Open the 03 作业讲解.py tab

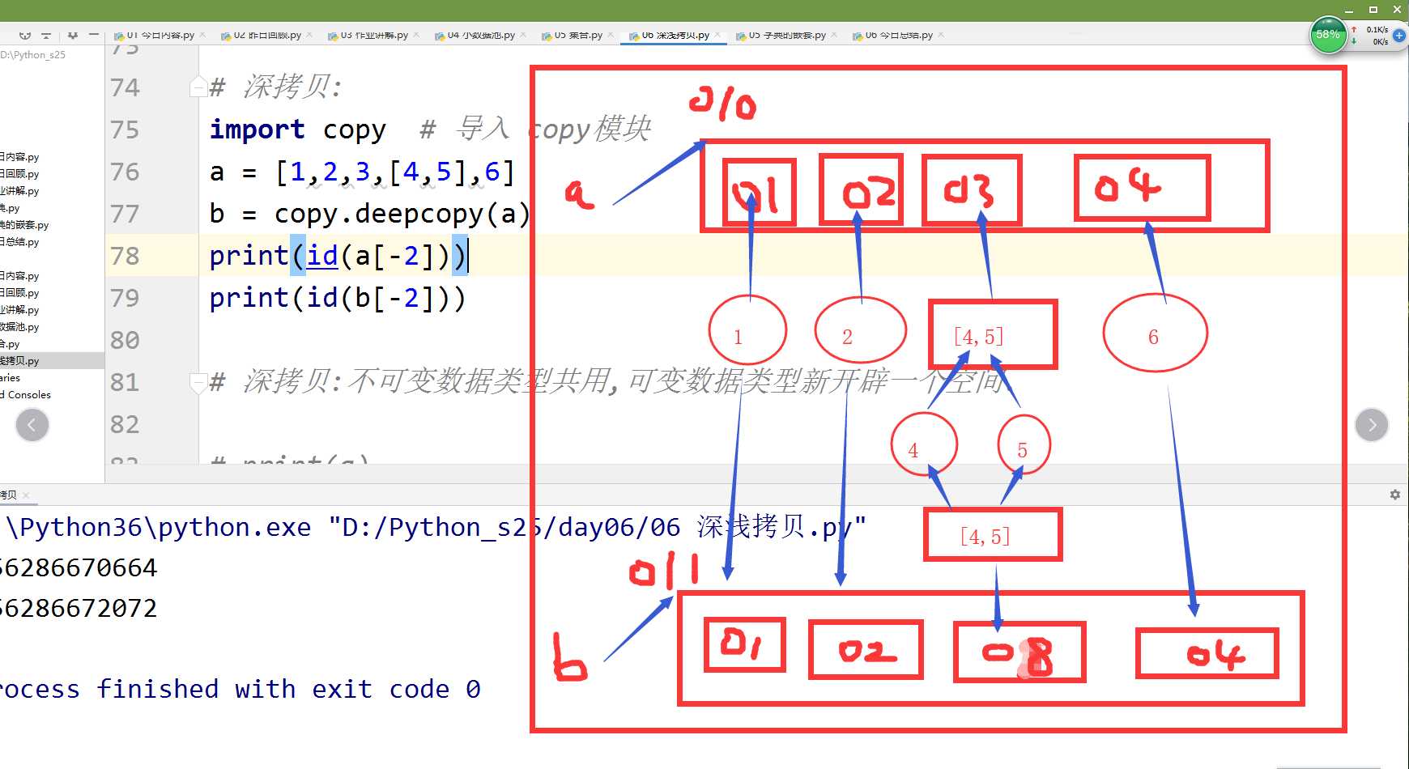coord(374,35)
